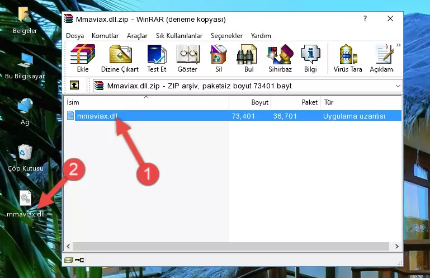
Task: Select the Ağ network desktop icon
Action: pos(25,112)
